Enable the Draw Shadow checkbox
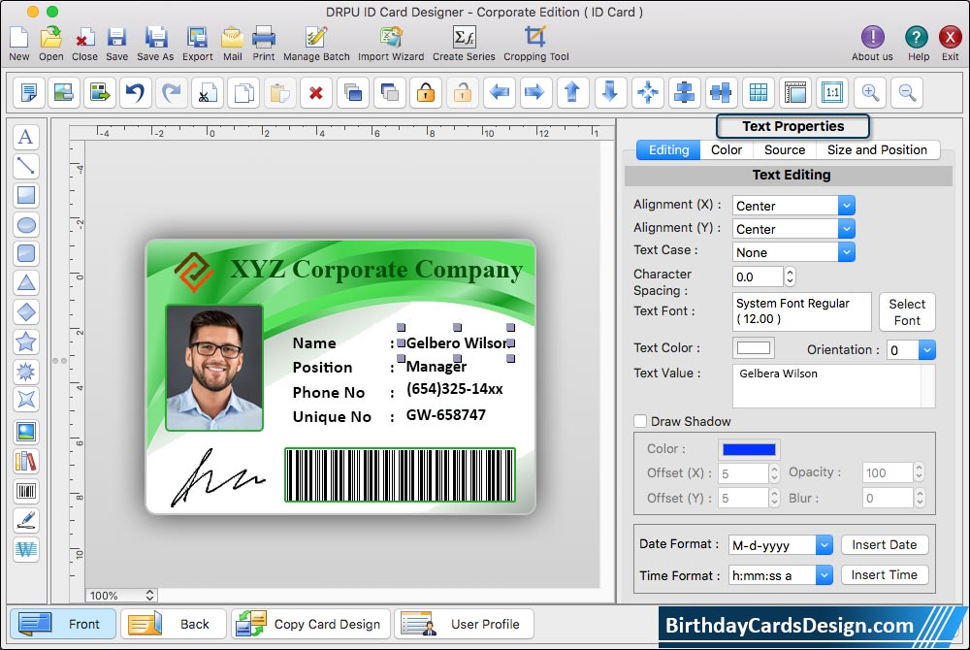Image resolution: width=970 pixels, height=650 pixels. (640, 421)
